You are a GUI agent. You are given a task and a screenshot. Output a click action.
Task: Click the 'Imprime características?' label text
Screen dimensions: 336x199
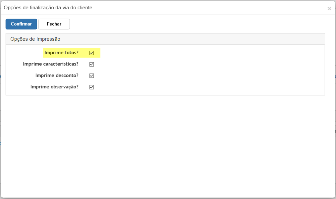[x=51, y=64]
